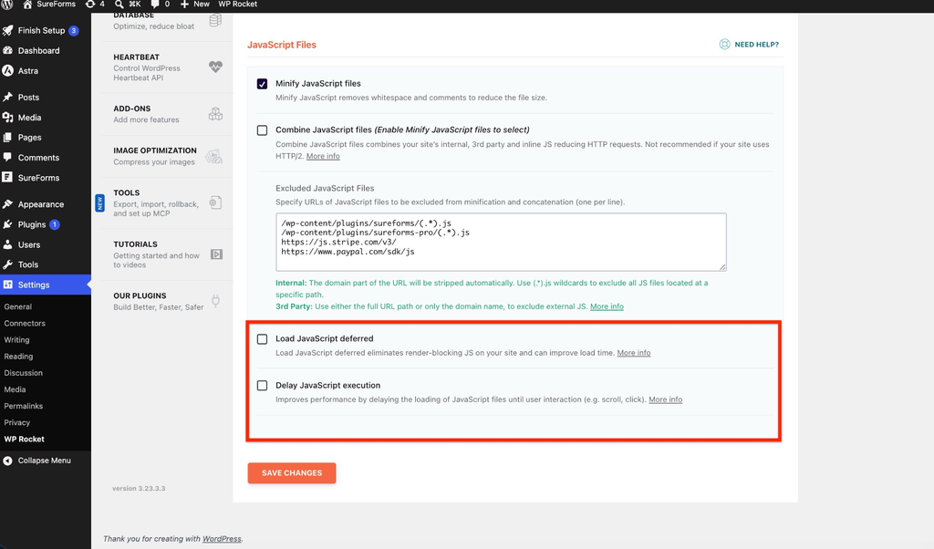Click the Heartbeat heart icon
934x549 pixels.
tap(215, 67)
